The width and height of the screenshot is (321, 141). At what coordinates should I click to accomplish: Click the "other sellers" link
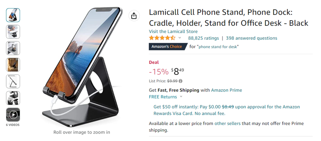tap(227, 123)
